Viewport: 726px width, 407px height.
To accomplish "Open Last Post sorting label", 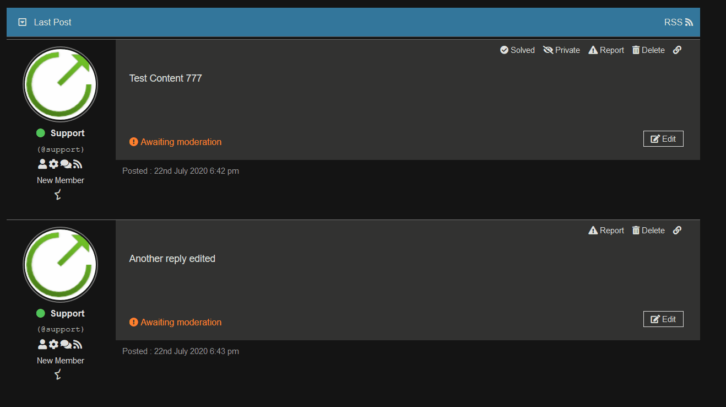I will (53, 22).
